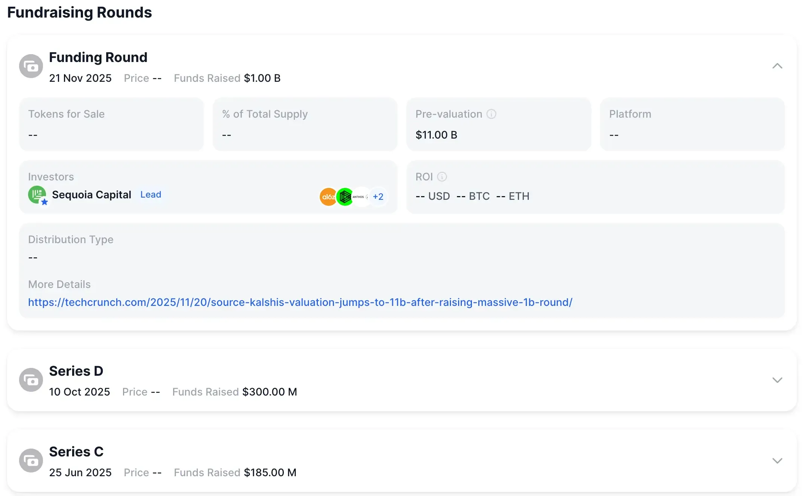Click the Series C round icon

[31, 460]
